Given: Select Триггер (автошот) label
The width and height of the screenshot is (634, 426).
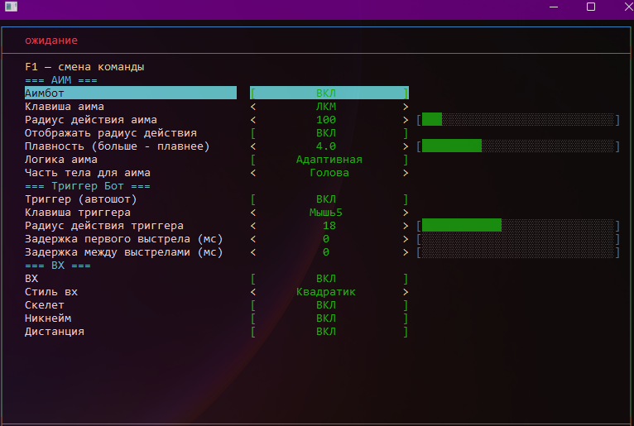Looking at the screenshot, I should pyautogui.click(x=81, y=199).
